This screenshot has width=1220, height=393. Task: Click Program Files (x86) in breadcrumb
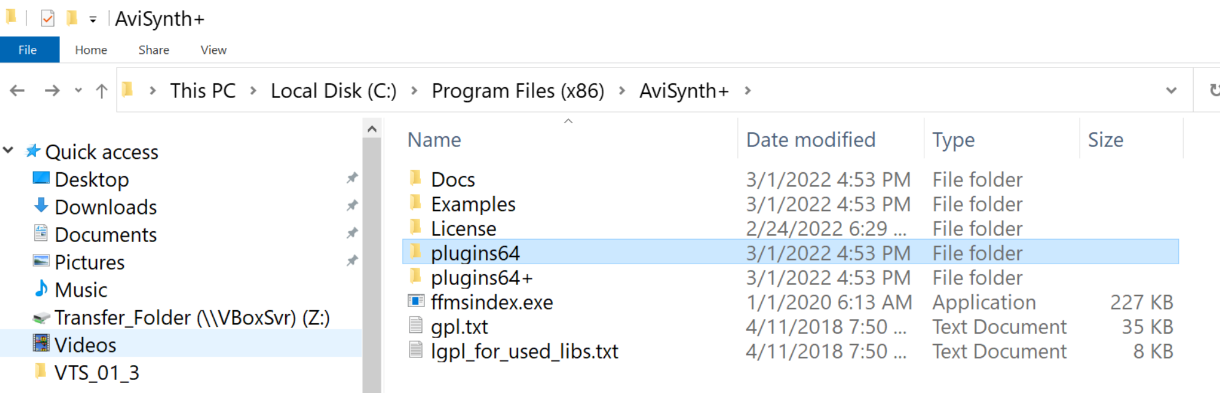(518, 91)
